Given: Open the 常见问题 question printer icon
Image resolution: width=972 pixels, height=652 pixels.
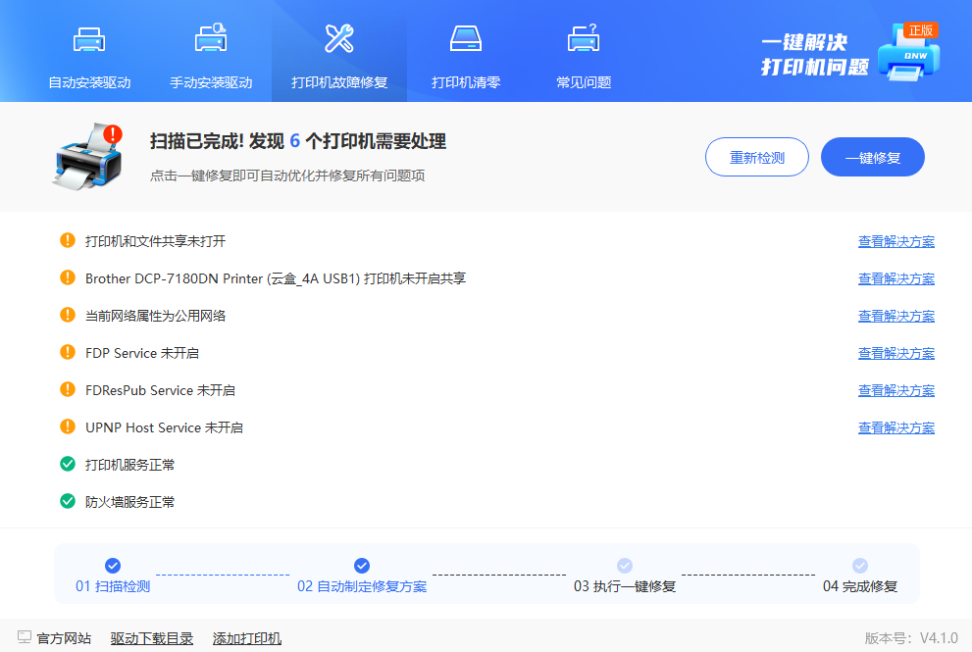Looking at the screenshot, I should pos(584,40).
